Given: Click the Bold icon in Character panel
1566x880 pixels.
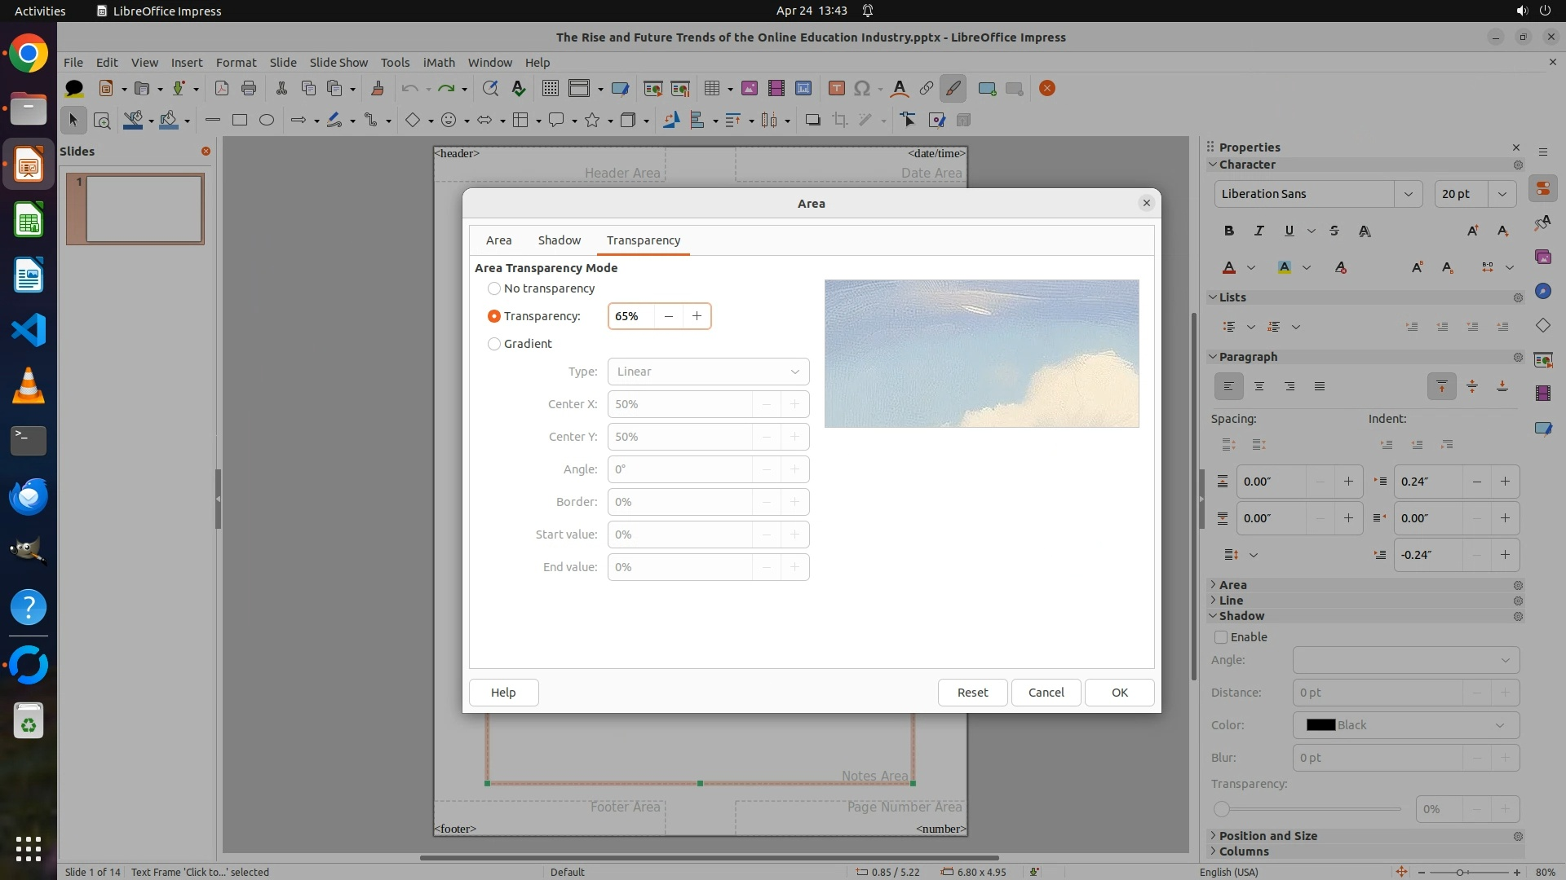Looking at the screenshot, I should [x=1229, y=231].
